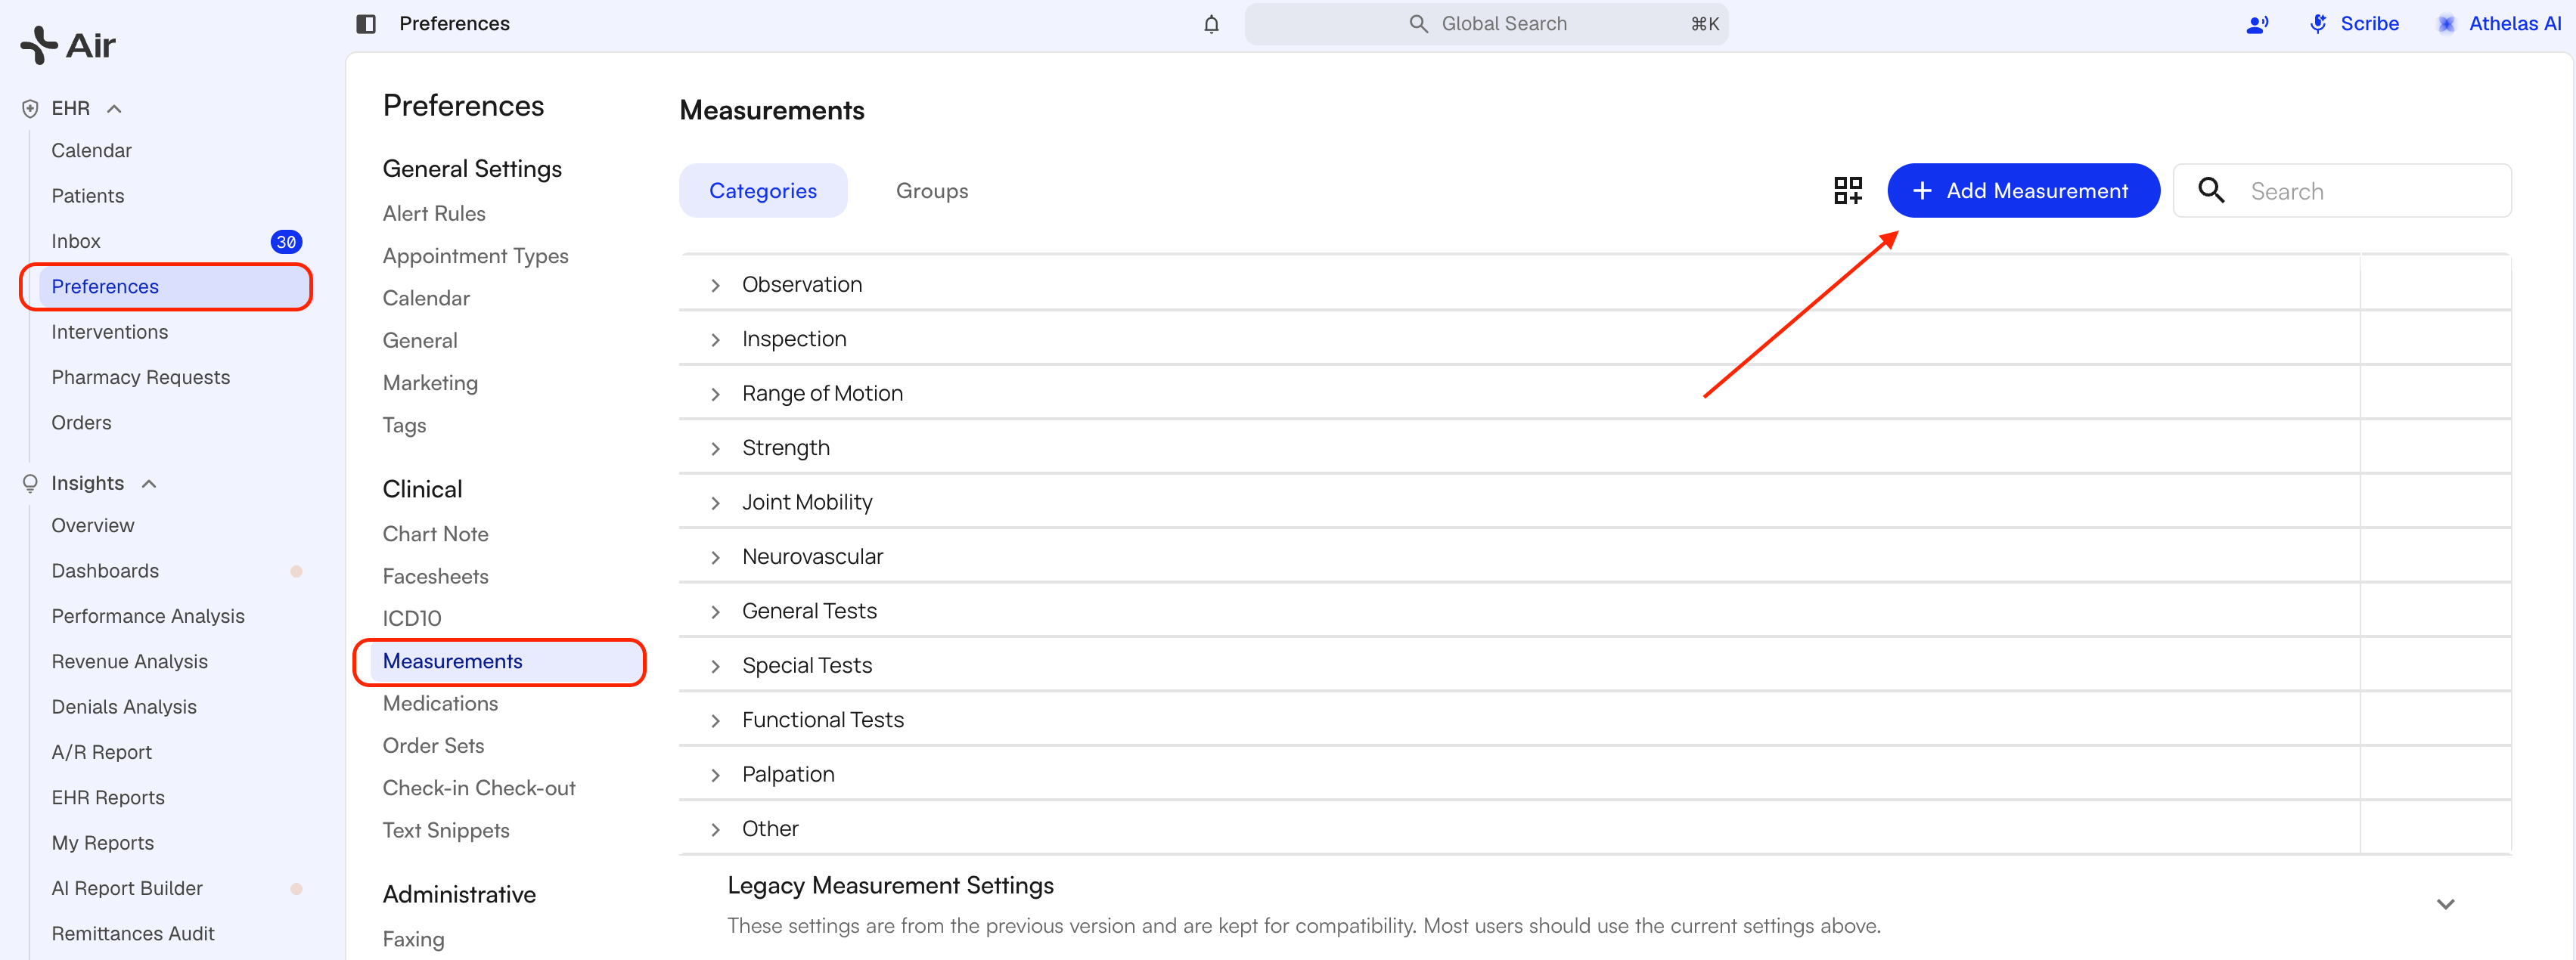Switch to the Categories tab
2576x960 pixels.
763,190
